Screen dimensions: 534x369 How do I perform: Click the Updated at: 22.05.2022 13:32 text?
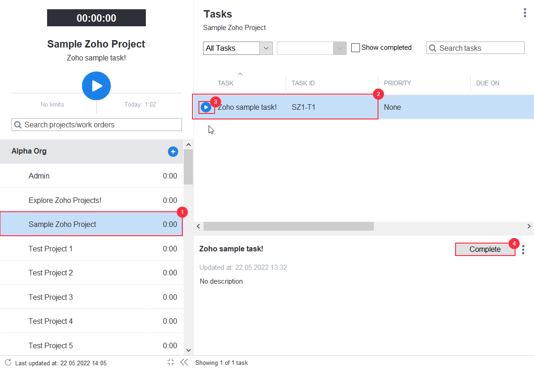tap(243, 268)
